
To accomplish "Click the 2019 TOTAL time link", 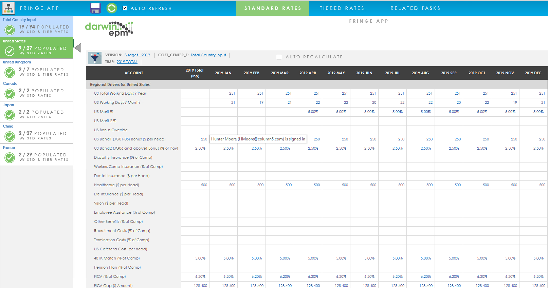I will 127,62.
